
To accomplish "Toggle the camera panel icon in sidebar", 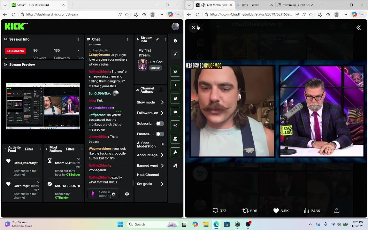I will point(175,139).
